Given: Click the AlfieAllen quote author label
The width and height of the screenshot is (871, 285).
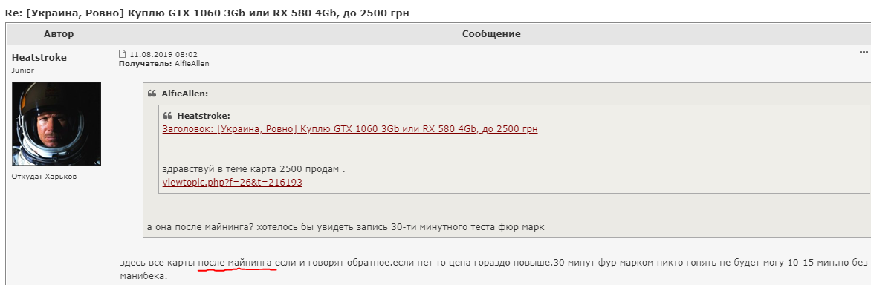Looking at the screenshot, I should coord(184,94).
